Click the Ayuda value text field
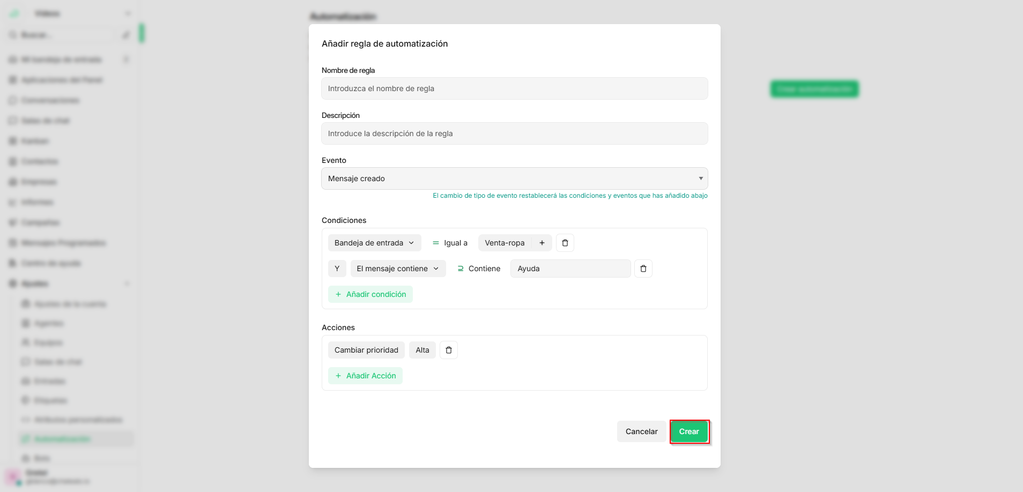 570,269
